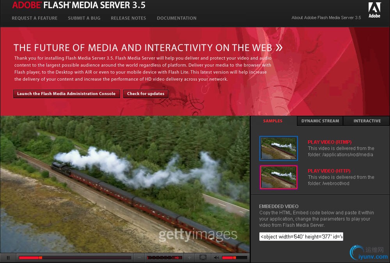
Task: Open Release Notes
Action: click(128, 18)
